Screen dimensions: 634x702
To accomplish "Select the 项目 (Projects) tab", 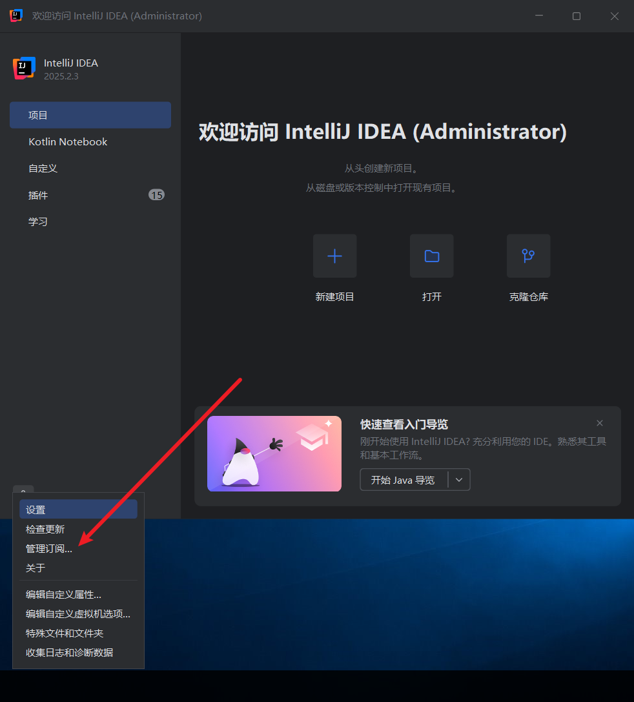I will 90,115.
